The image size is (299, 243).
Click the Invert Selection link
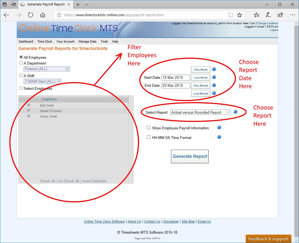94,181
